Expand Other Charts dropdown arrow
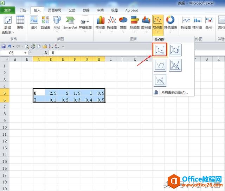The width and height of the screenshot is (225, 191). coord(171,32)
